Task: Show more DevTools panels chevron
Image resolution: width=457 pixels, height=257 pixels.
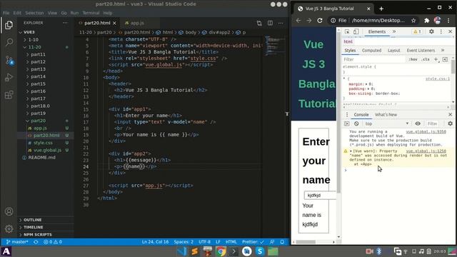Action: 394,31
